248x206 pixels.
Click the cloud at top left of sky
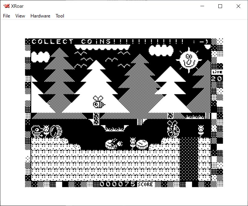coord(41,57)
